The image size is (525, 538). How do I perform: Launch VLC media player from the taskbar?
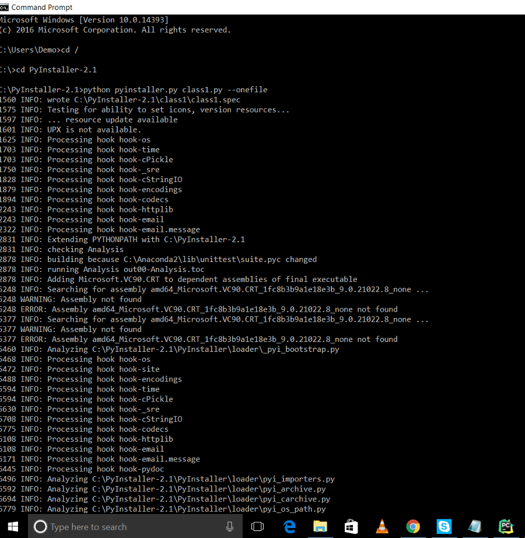382,526
